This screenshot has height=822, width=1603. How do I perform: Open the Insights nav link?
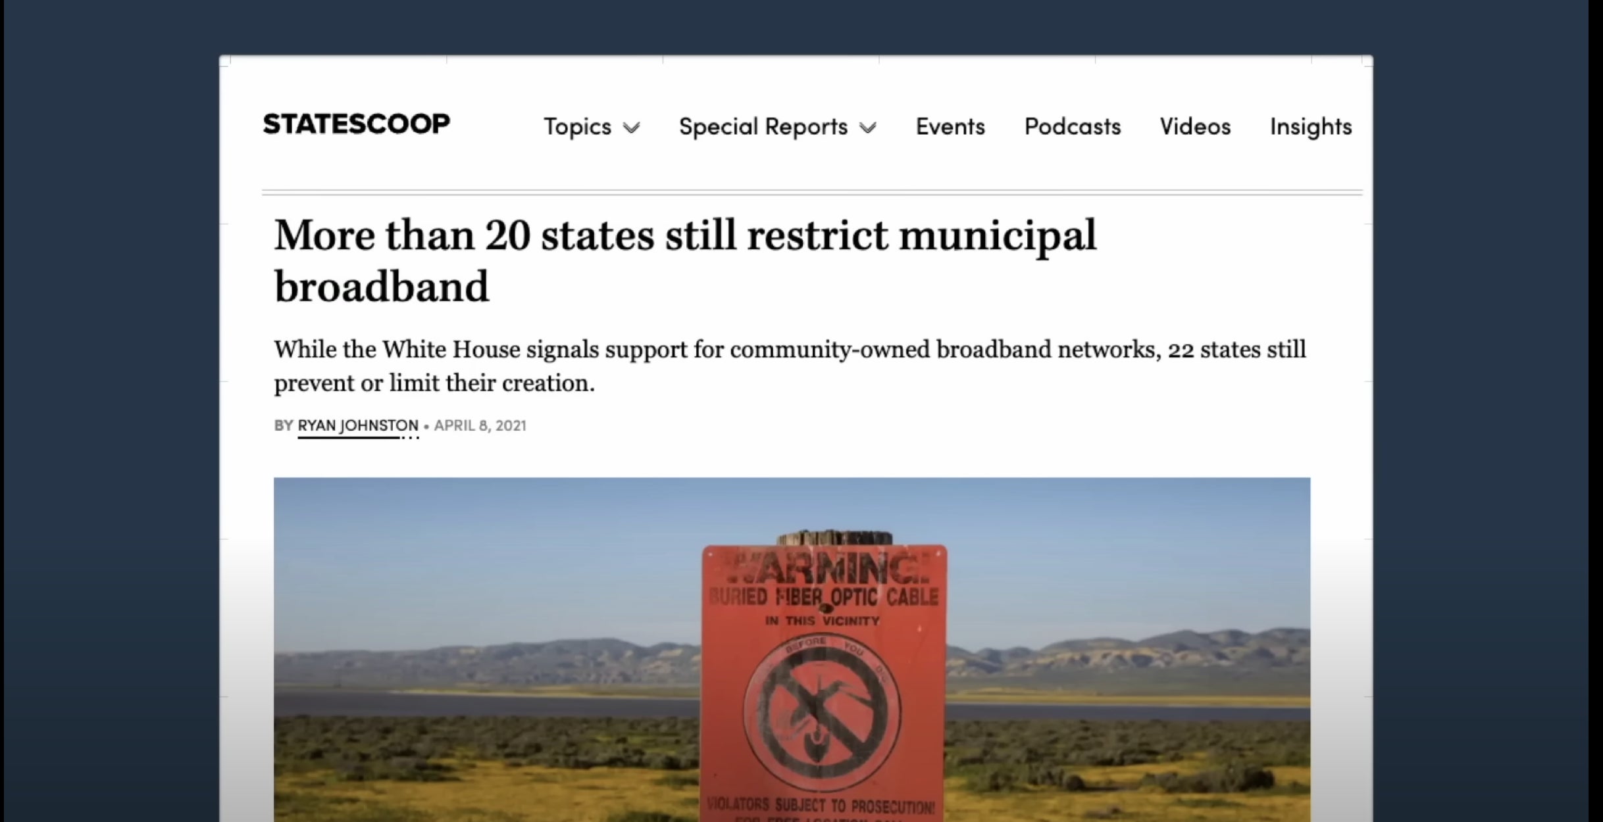click(1311, 127)
